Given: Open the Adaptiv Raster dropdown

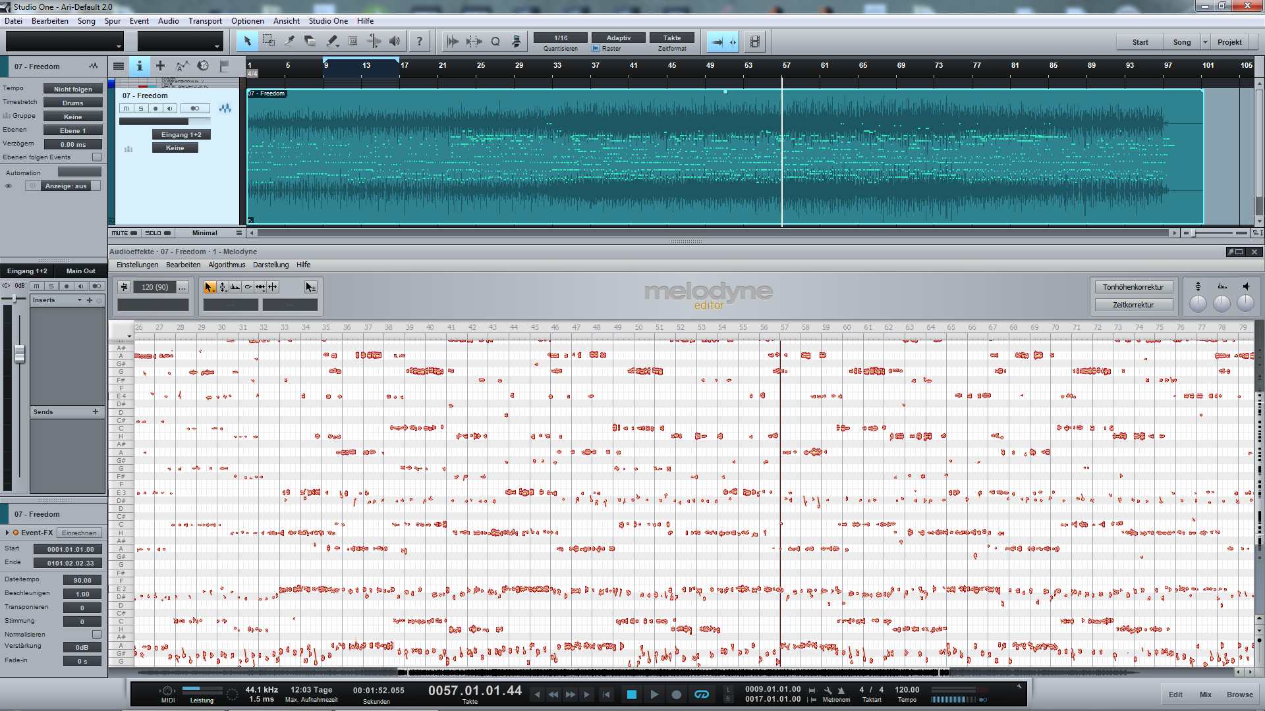Looking at the screenshot, I should [x=618, y=38].
